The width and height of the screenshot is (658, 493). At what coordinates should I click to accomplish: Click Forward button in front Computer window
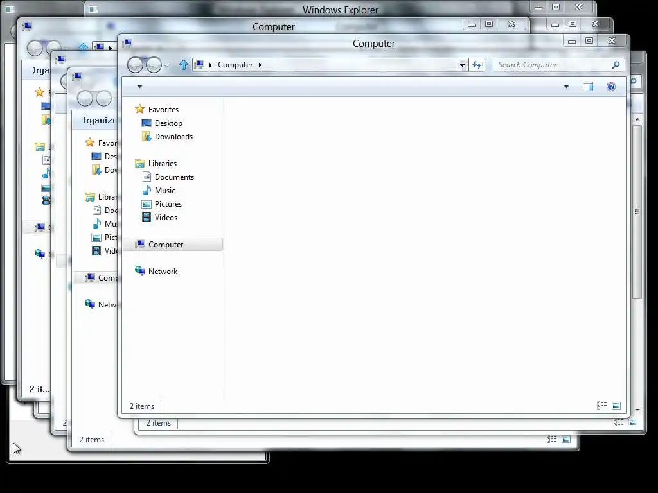coord(154,65)
